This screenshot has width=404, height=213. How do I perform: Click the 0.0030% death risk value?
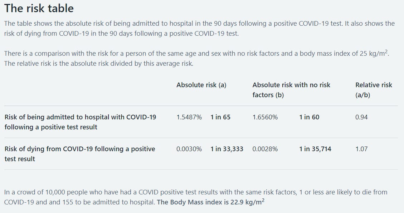click(189, 149)
